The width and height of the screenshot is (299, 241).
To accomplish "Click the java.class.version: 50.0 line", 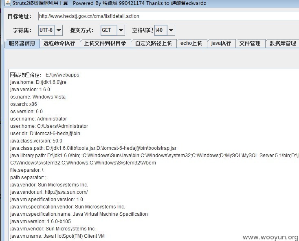I will (x=36, y=141).
